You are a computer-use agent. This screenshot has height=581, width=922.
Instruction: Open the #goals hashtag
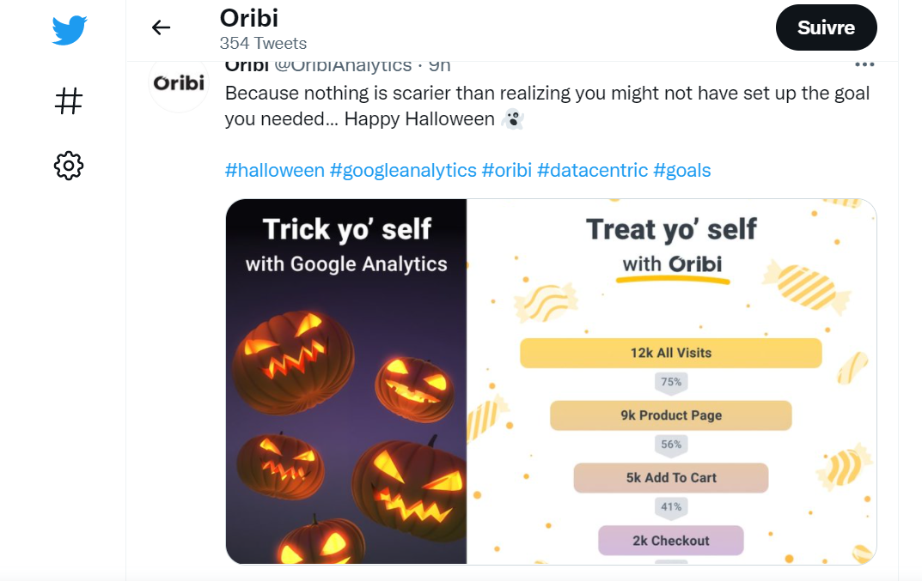pyautogui.click(x=683, y=170)
